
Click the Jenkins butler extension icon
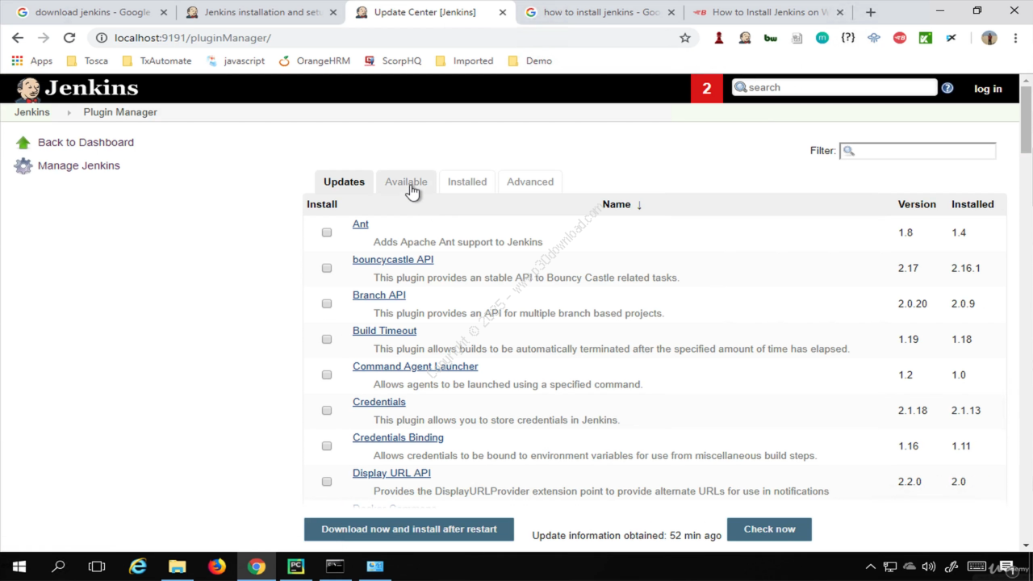[x=745, y=38]
